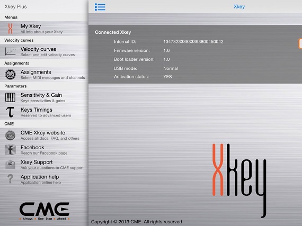Click the Xkey Plus sidebar title

15,6
